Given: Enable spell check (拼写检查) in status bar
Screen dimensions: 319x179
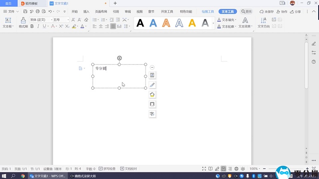Looking at the screenshot, I should 107,169.
